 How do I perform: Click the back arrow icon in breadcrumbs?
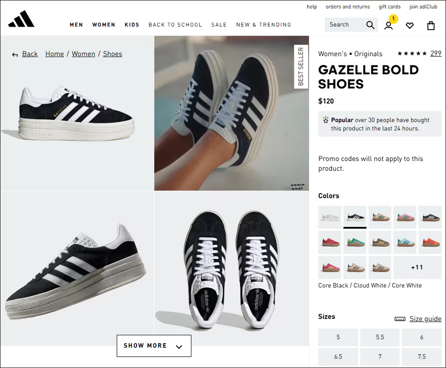point(15,55)
